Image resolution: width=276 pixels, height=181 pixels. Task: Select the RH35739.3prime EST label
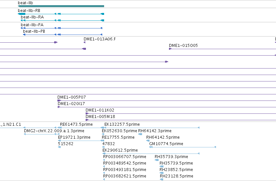[171, 157]
